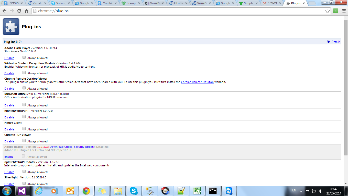Image resolution: width=348 pixels, height=196 pixels.
Task: Go back using the browser back arrow
Action: [x=4, y=11]
